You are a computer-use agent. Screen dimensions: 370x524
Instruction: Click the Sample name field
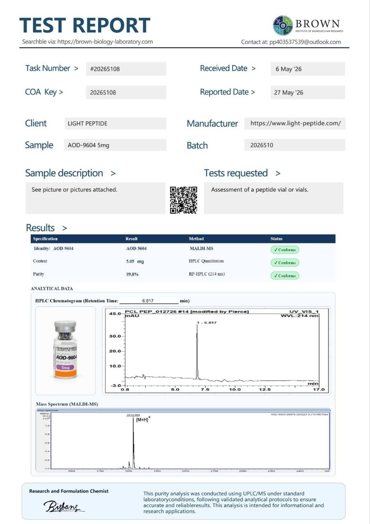(115, 145)
